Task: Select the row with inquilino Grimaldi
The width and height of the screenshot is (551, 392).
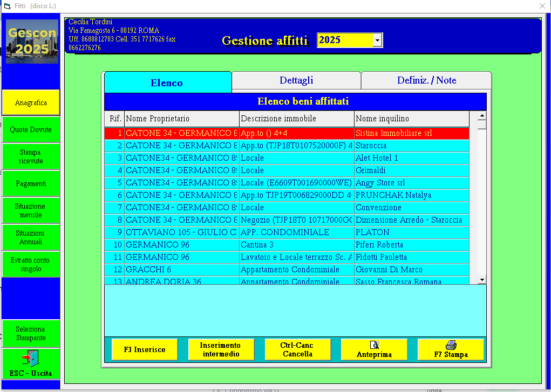Action: tap(287, 170)
